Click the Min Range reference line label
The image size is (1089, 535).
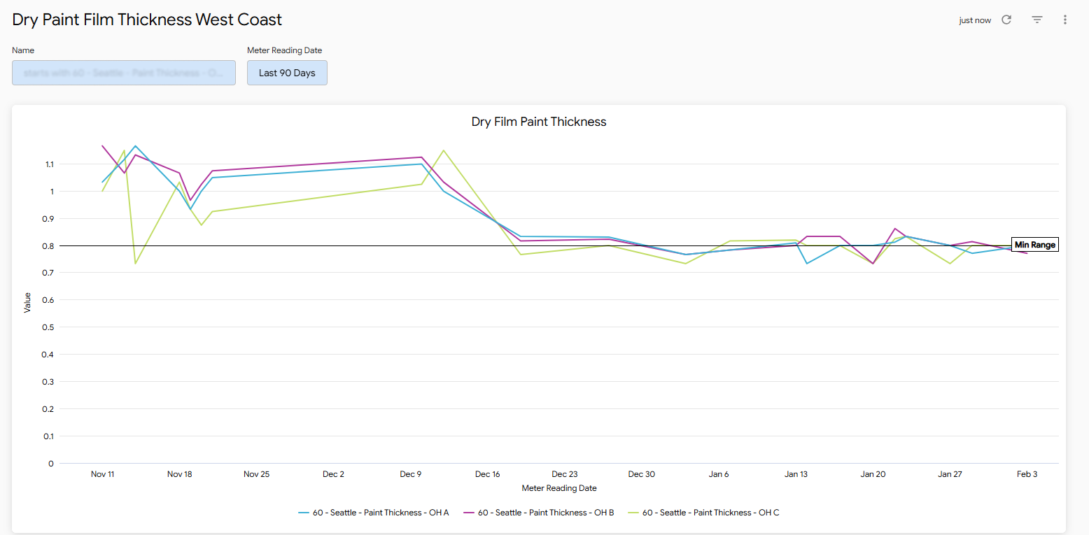point(1034,245)
